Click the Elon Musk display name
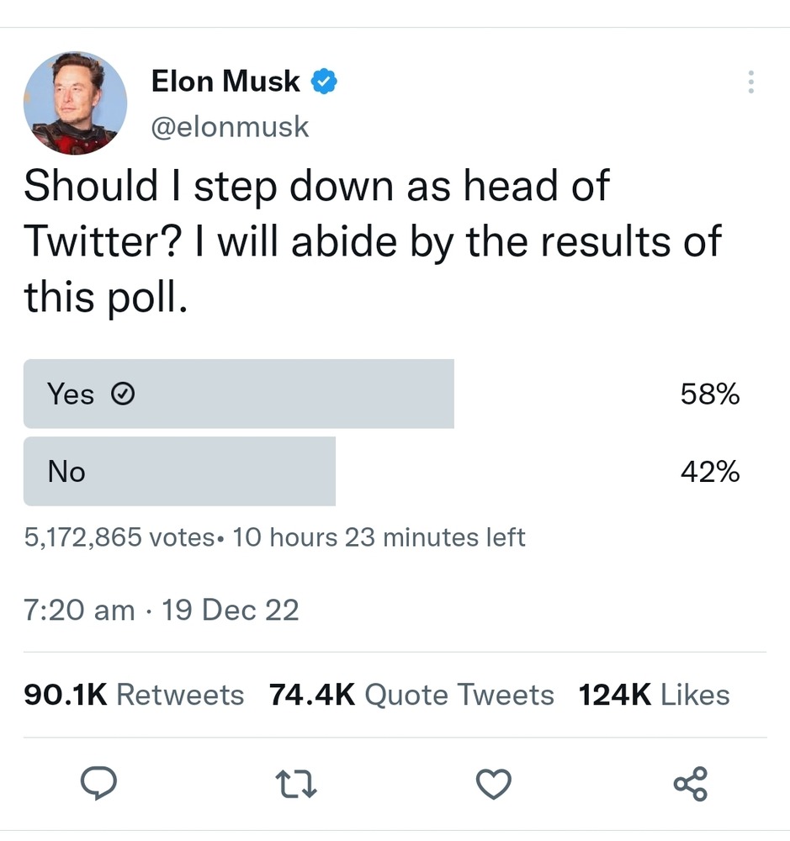Image resolution: width=790 pixels, height=841 pixels. tap(225, 82)
